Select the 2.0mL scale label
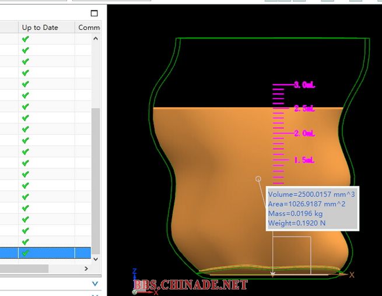The image size is (382, 296). 304,133
